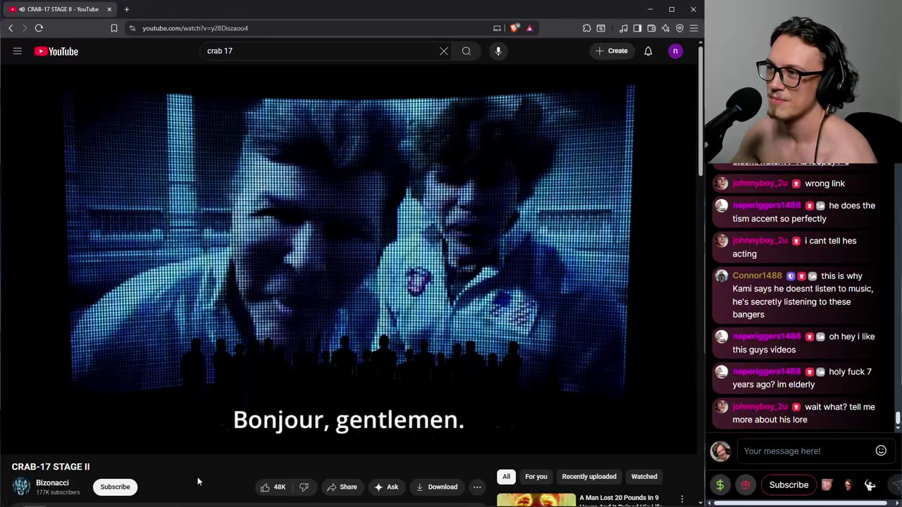Open the YouTube guide hamburger menu

(x=18, y=51)
